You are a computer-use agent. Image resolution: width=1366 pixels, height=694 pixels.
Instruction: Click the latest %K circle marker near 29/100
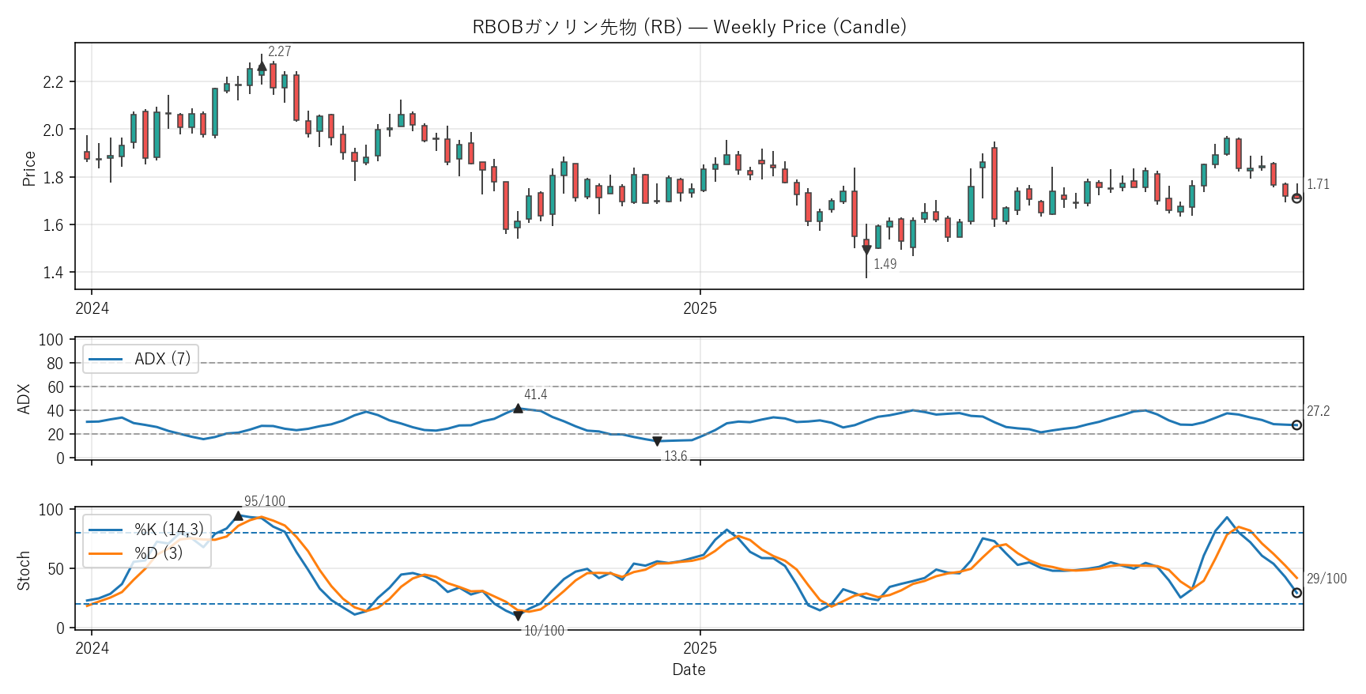click(x=1296, y=593)
